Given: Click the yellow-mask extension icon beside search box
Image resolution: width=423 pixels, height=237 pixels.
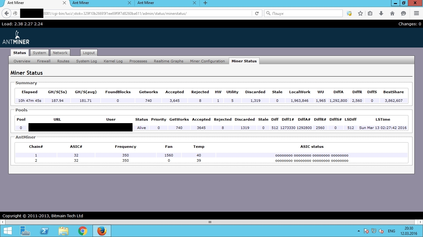Looking at the screenshot, I should (x=349, y=13).
